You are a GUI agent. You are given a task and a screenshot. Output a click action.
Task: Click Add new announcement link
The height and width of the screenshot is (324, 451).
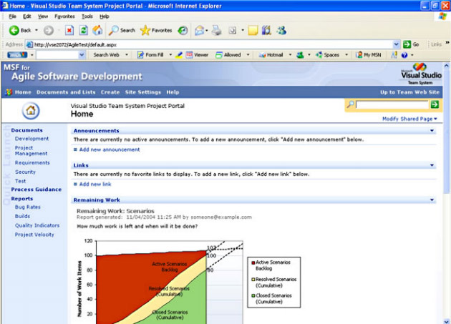pyautogui.click(x=110, y=149)
